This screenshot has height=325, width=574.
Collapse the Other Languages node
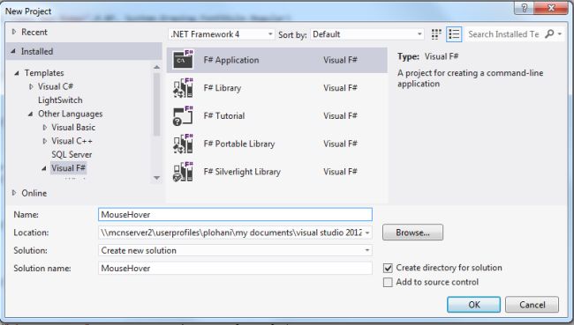(30, 114)
